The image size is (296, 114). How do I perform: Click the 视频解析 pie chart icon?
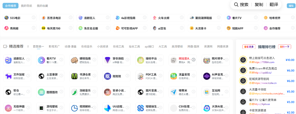click(74, 108)
